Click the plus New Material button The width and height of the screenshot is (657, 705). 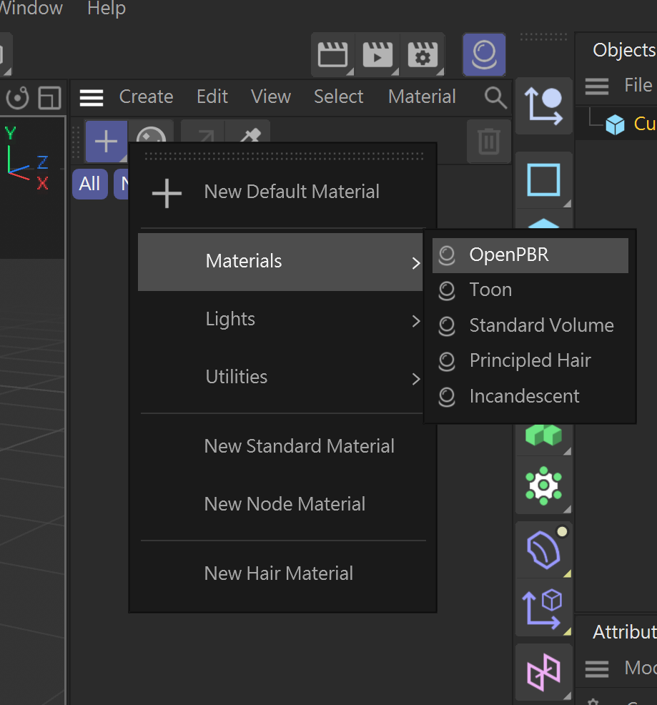[106, 141]
